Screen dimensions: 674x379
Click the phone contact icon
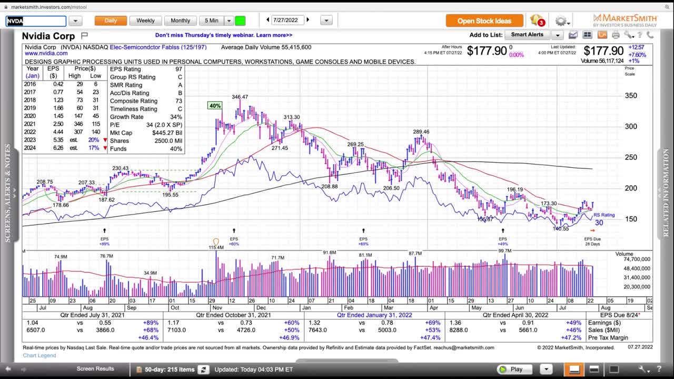pos(650,35)
